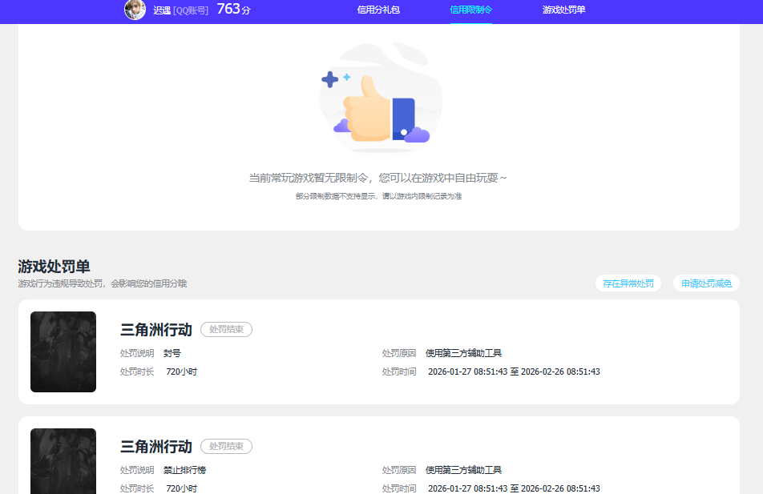The height and width of the screenshot is (494, 763).
Task: Switch to the 信用限制令 tab
Action: (470, 10)
